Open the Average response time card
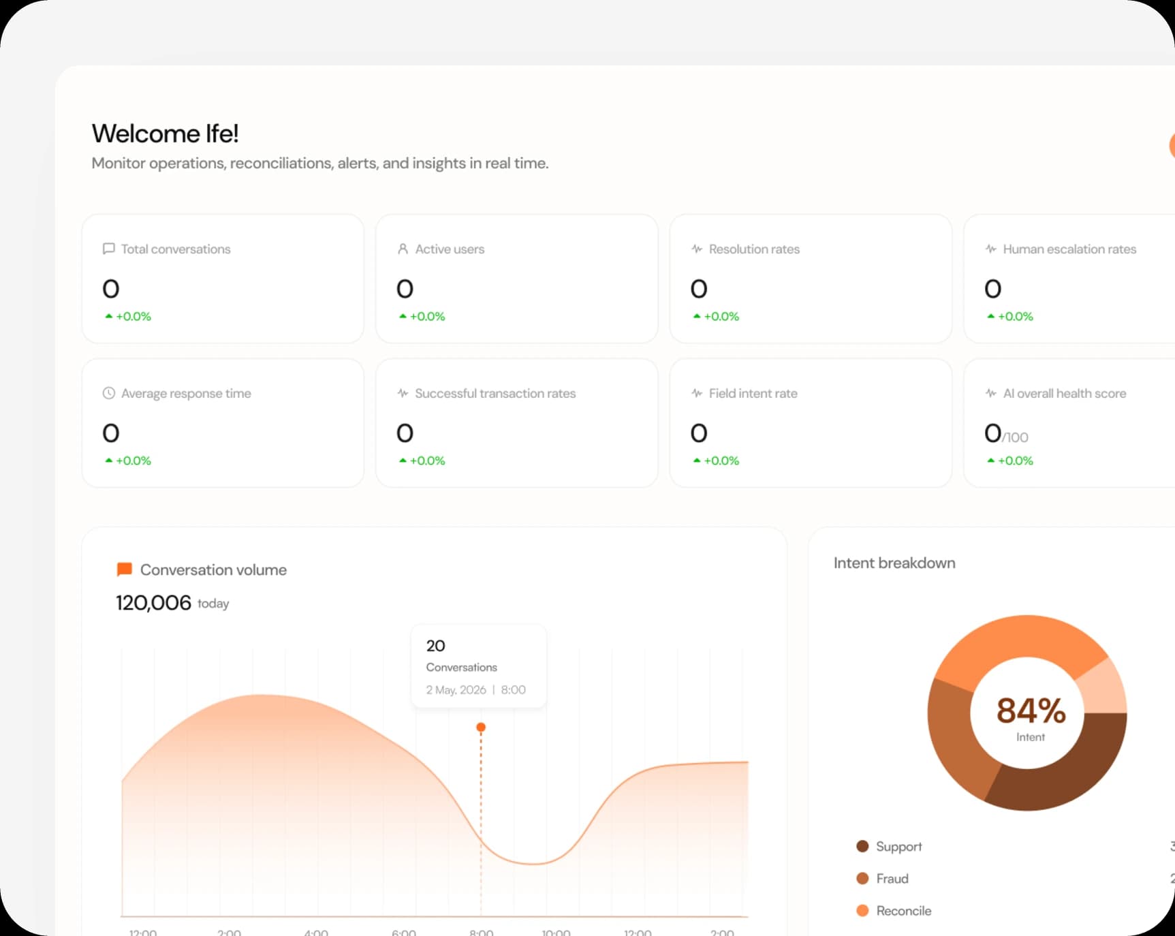The image size is (1175, 936). 223,423
